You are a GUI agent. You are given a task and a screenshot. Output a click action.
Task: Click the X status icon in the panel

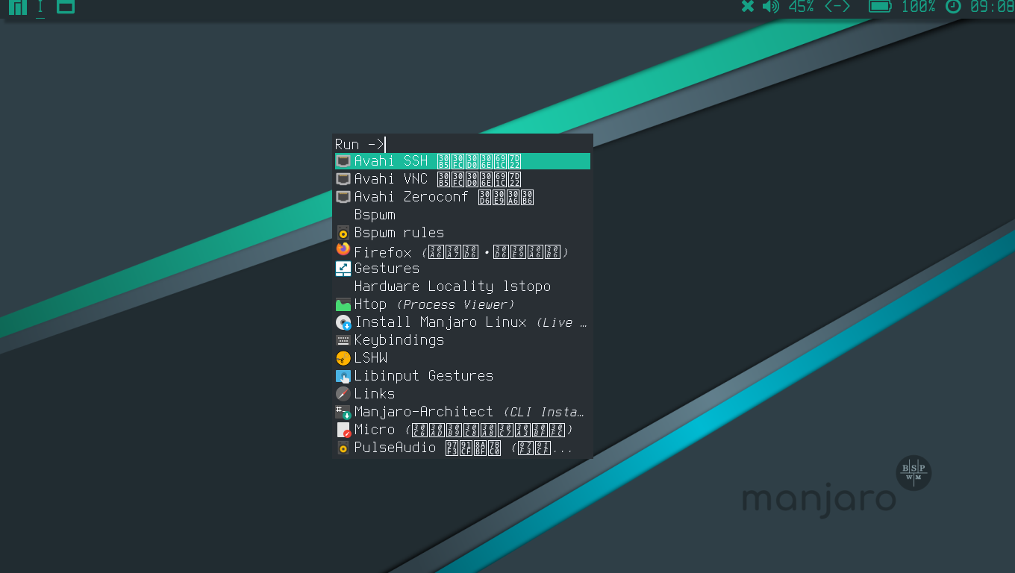tap(747, 7)
